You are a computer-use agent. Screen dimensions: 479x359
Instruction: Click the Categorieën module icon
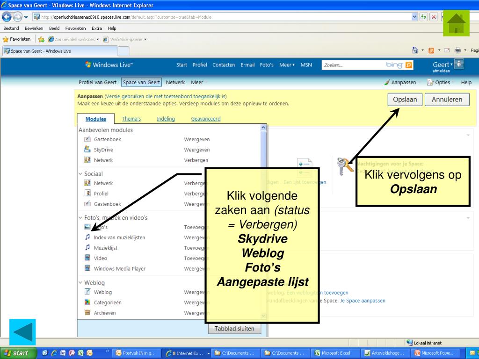87,302
